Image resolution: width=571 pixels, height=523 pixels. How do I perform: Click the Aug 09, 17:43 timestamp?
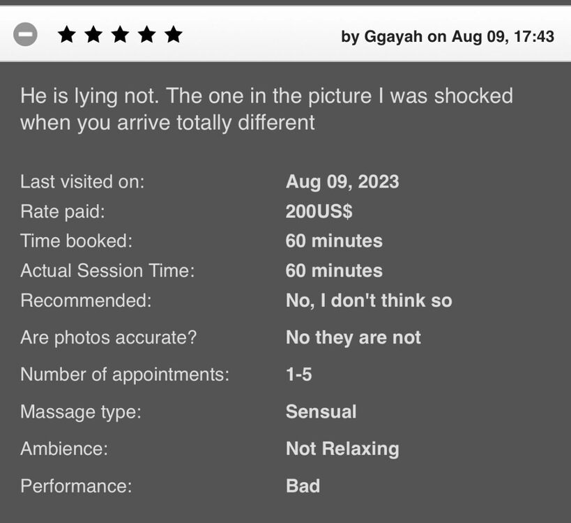click(x=503, y=36)
